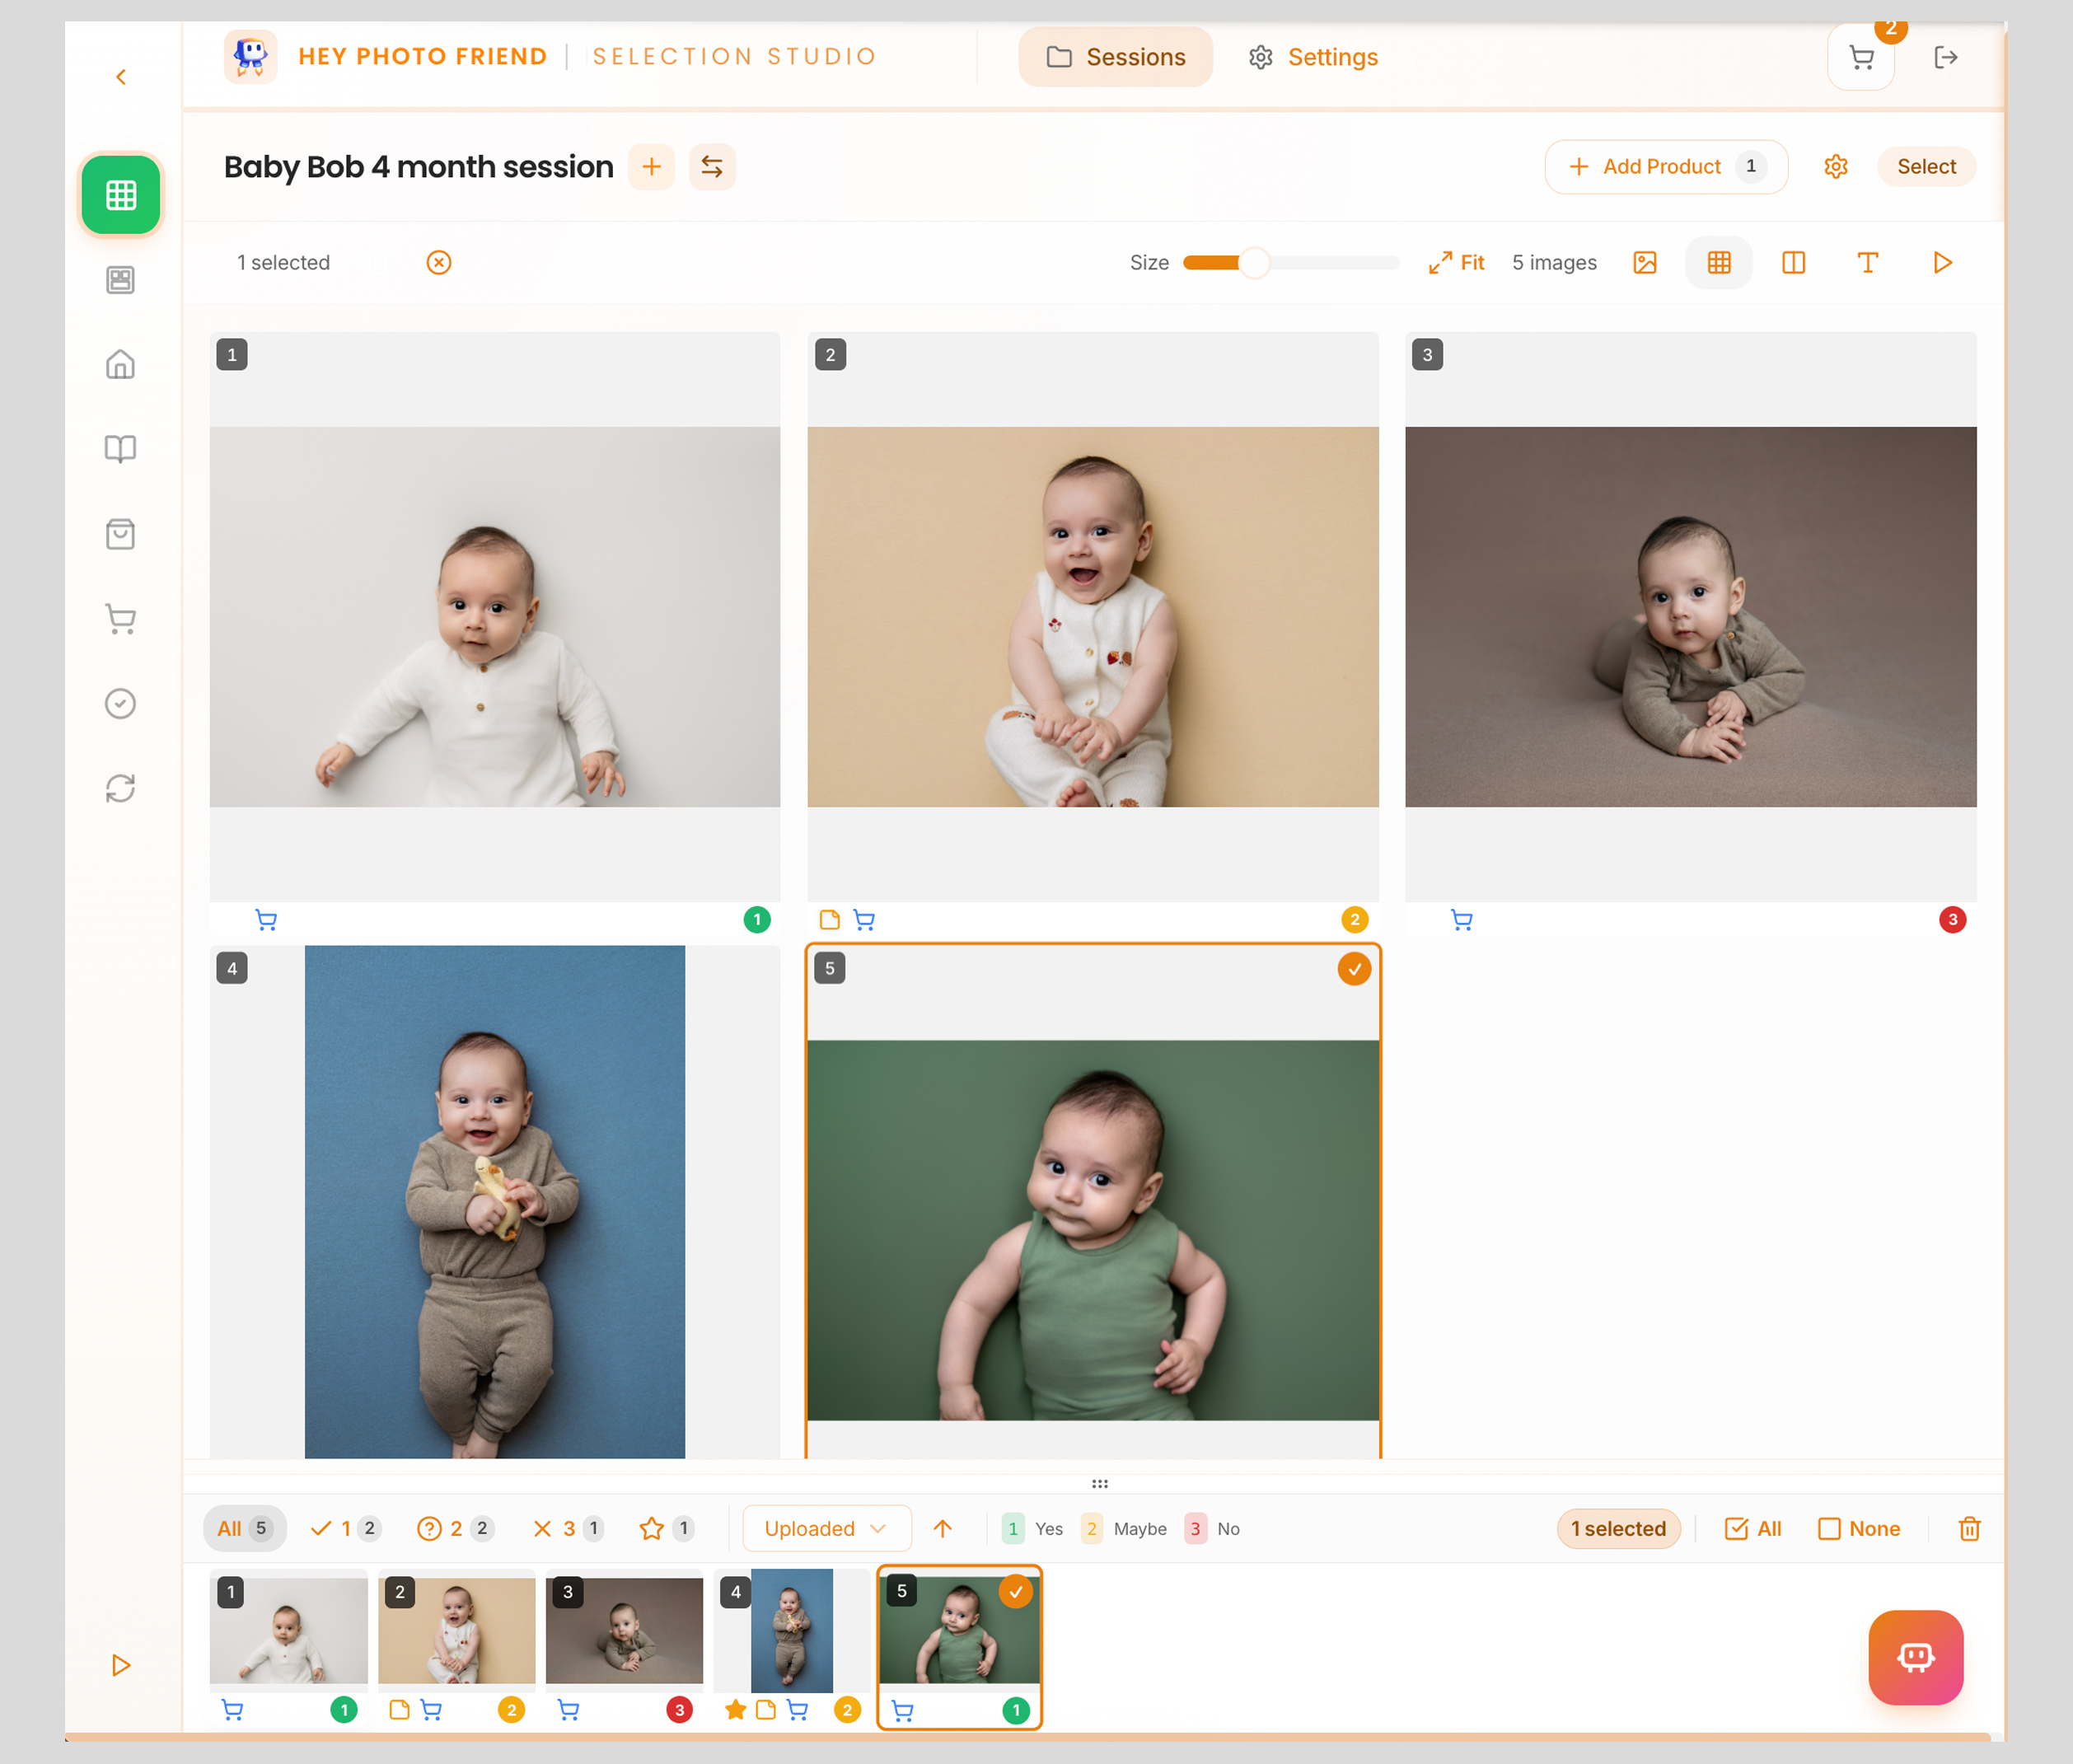
Task: Open shopping cart in top header
Action: 1860,58
